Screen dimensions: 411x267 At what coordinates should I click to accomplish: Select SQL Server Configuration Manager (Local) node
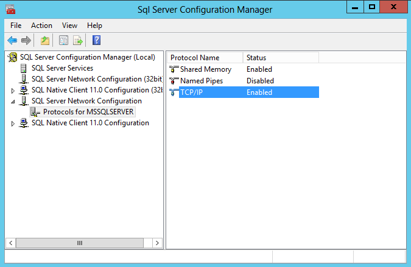(88, 57)
